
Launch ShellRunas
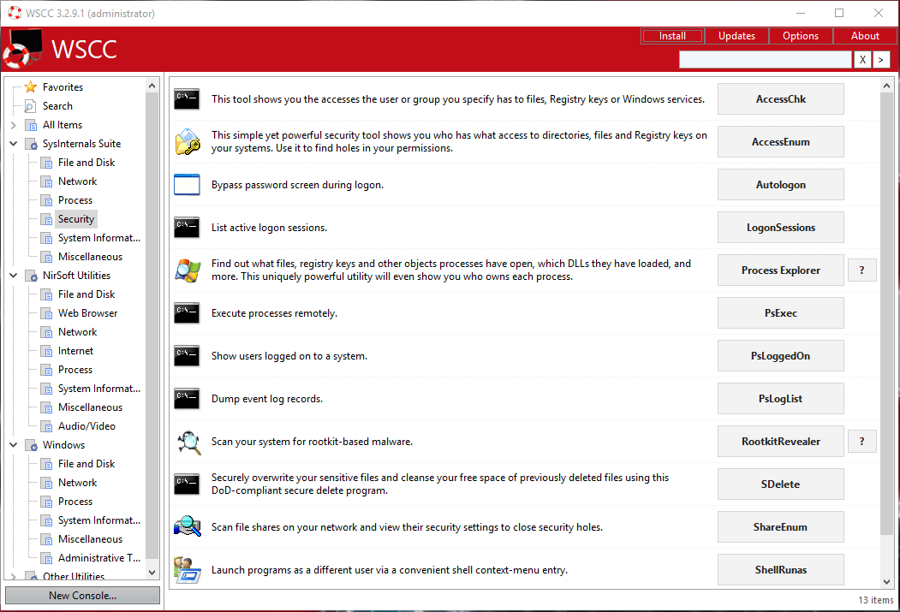click(781, 569)
